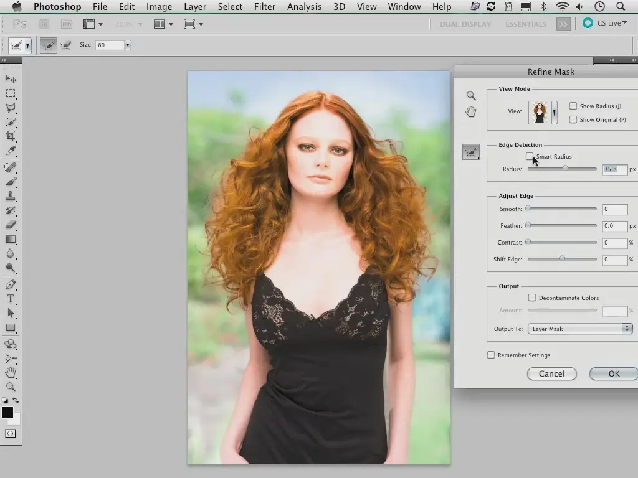Select the Hand tool in Refine Mask
The height and width of the screenshot is (478, 638).
[471, 112]
